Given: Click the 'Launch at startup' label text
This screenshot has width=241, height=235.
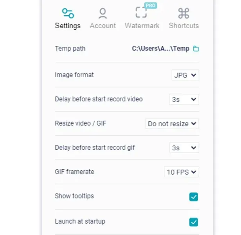Looking at the screenshot, I should [x=80, y=221].
